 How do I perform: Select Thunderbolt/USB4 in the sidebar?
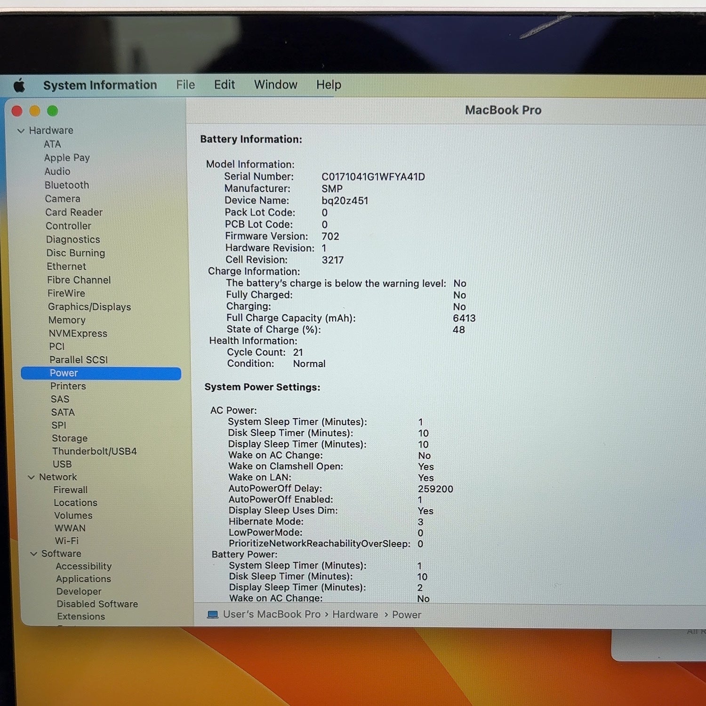[95, 451]
